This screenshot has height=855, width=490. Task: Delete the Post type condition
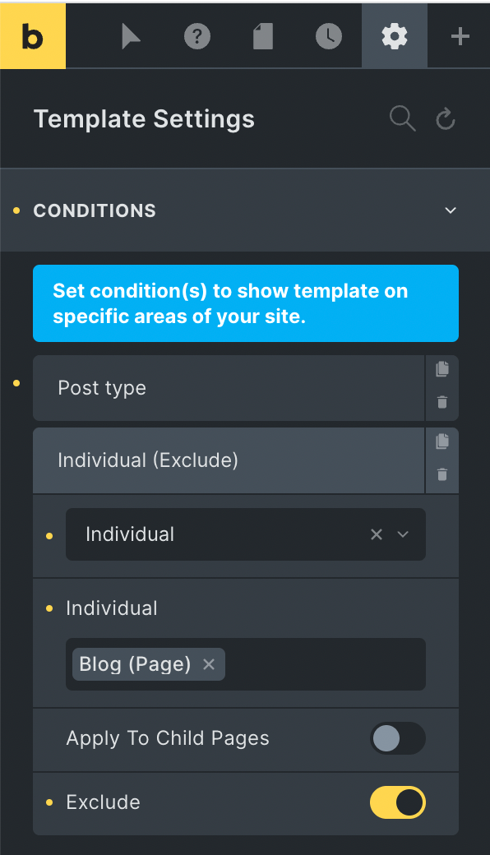pos(441,402)
